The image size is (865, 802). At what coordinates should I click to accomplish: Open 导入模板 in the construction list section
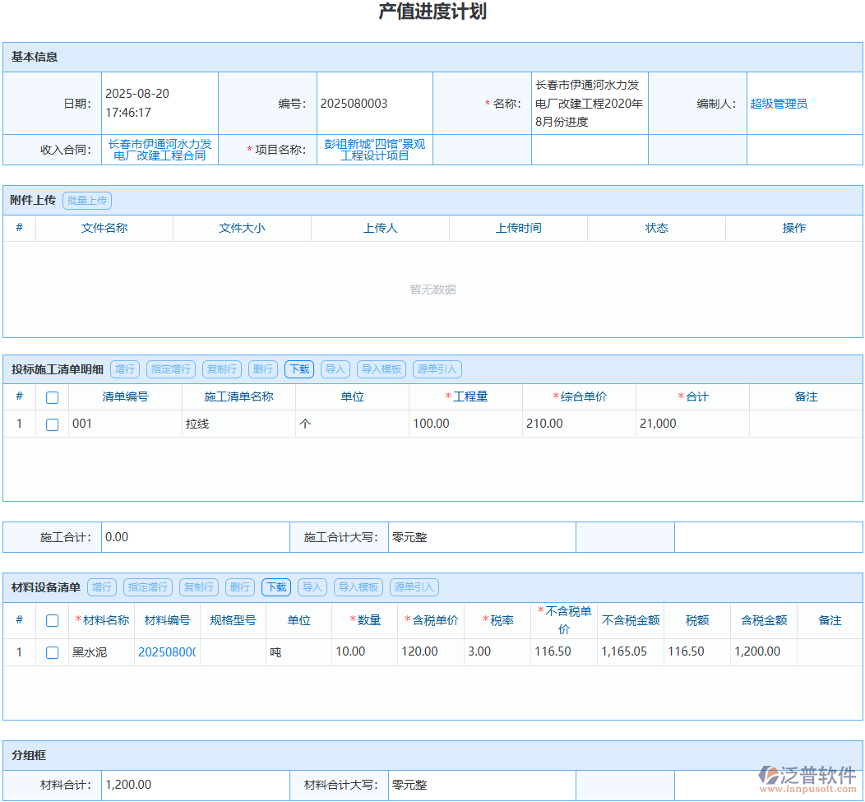click(381, 369)
